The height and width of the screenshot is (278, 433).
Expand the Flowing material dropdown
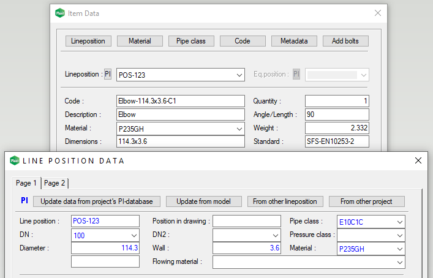399,262
